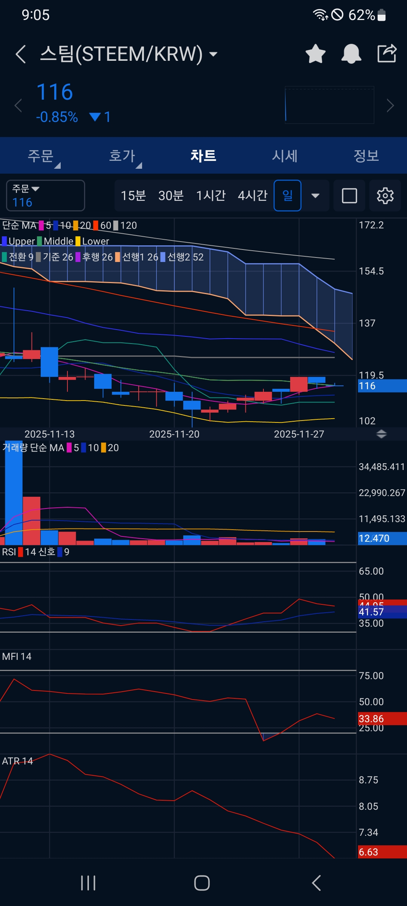
Task: Go to next coin right chevron
Action: click(390, 105)
